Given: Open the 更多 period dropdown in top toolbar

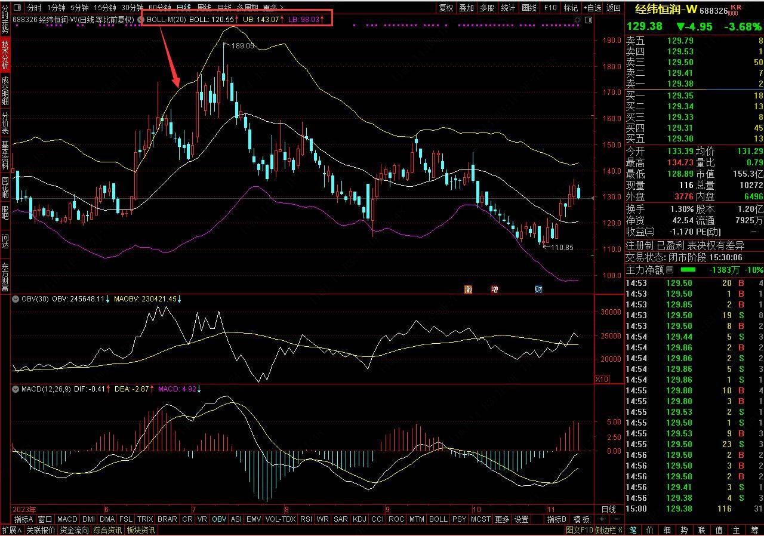Looking at the screenshot, I should 272,8.
